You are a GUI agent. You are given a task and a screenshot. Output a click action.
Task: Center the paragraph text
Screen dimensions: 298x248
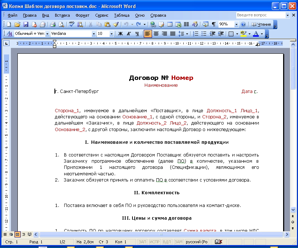pos(156,34)
